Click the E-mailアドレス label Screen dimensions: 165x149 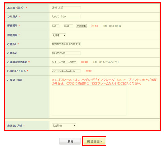pyautogui.click(x=17, y=71)
